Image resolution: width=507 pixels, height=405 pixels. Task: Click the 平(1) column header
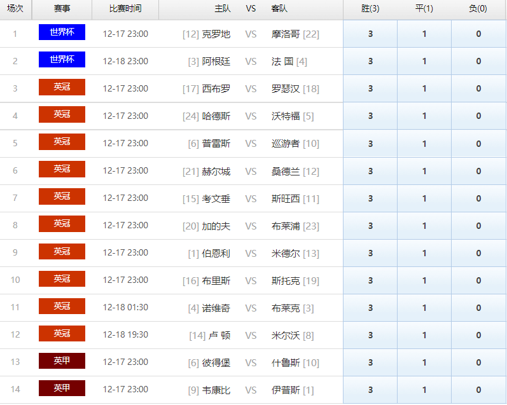[x=424, y=9]
